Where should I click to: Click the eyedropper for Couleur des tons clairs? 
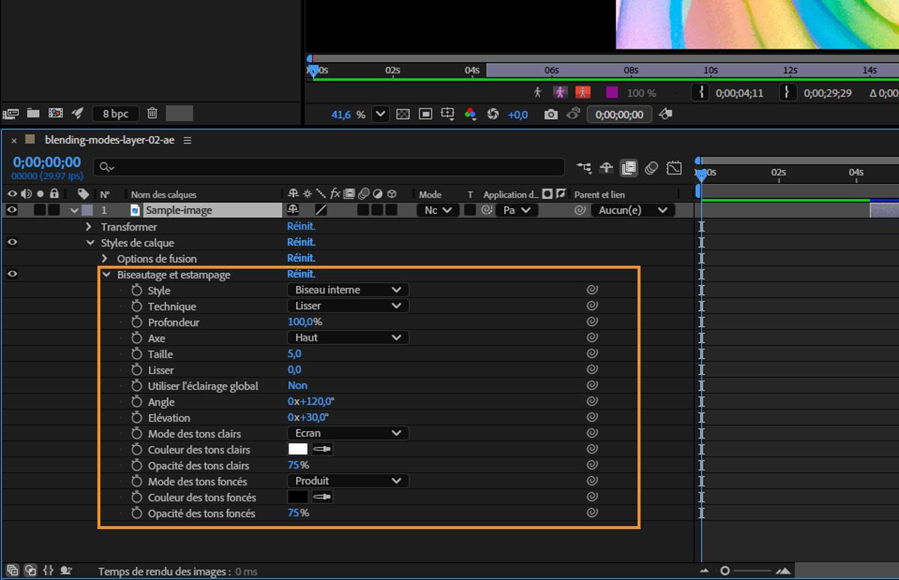(x=322, y=450)
